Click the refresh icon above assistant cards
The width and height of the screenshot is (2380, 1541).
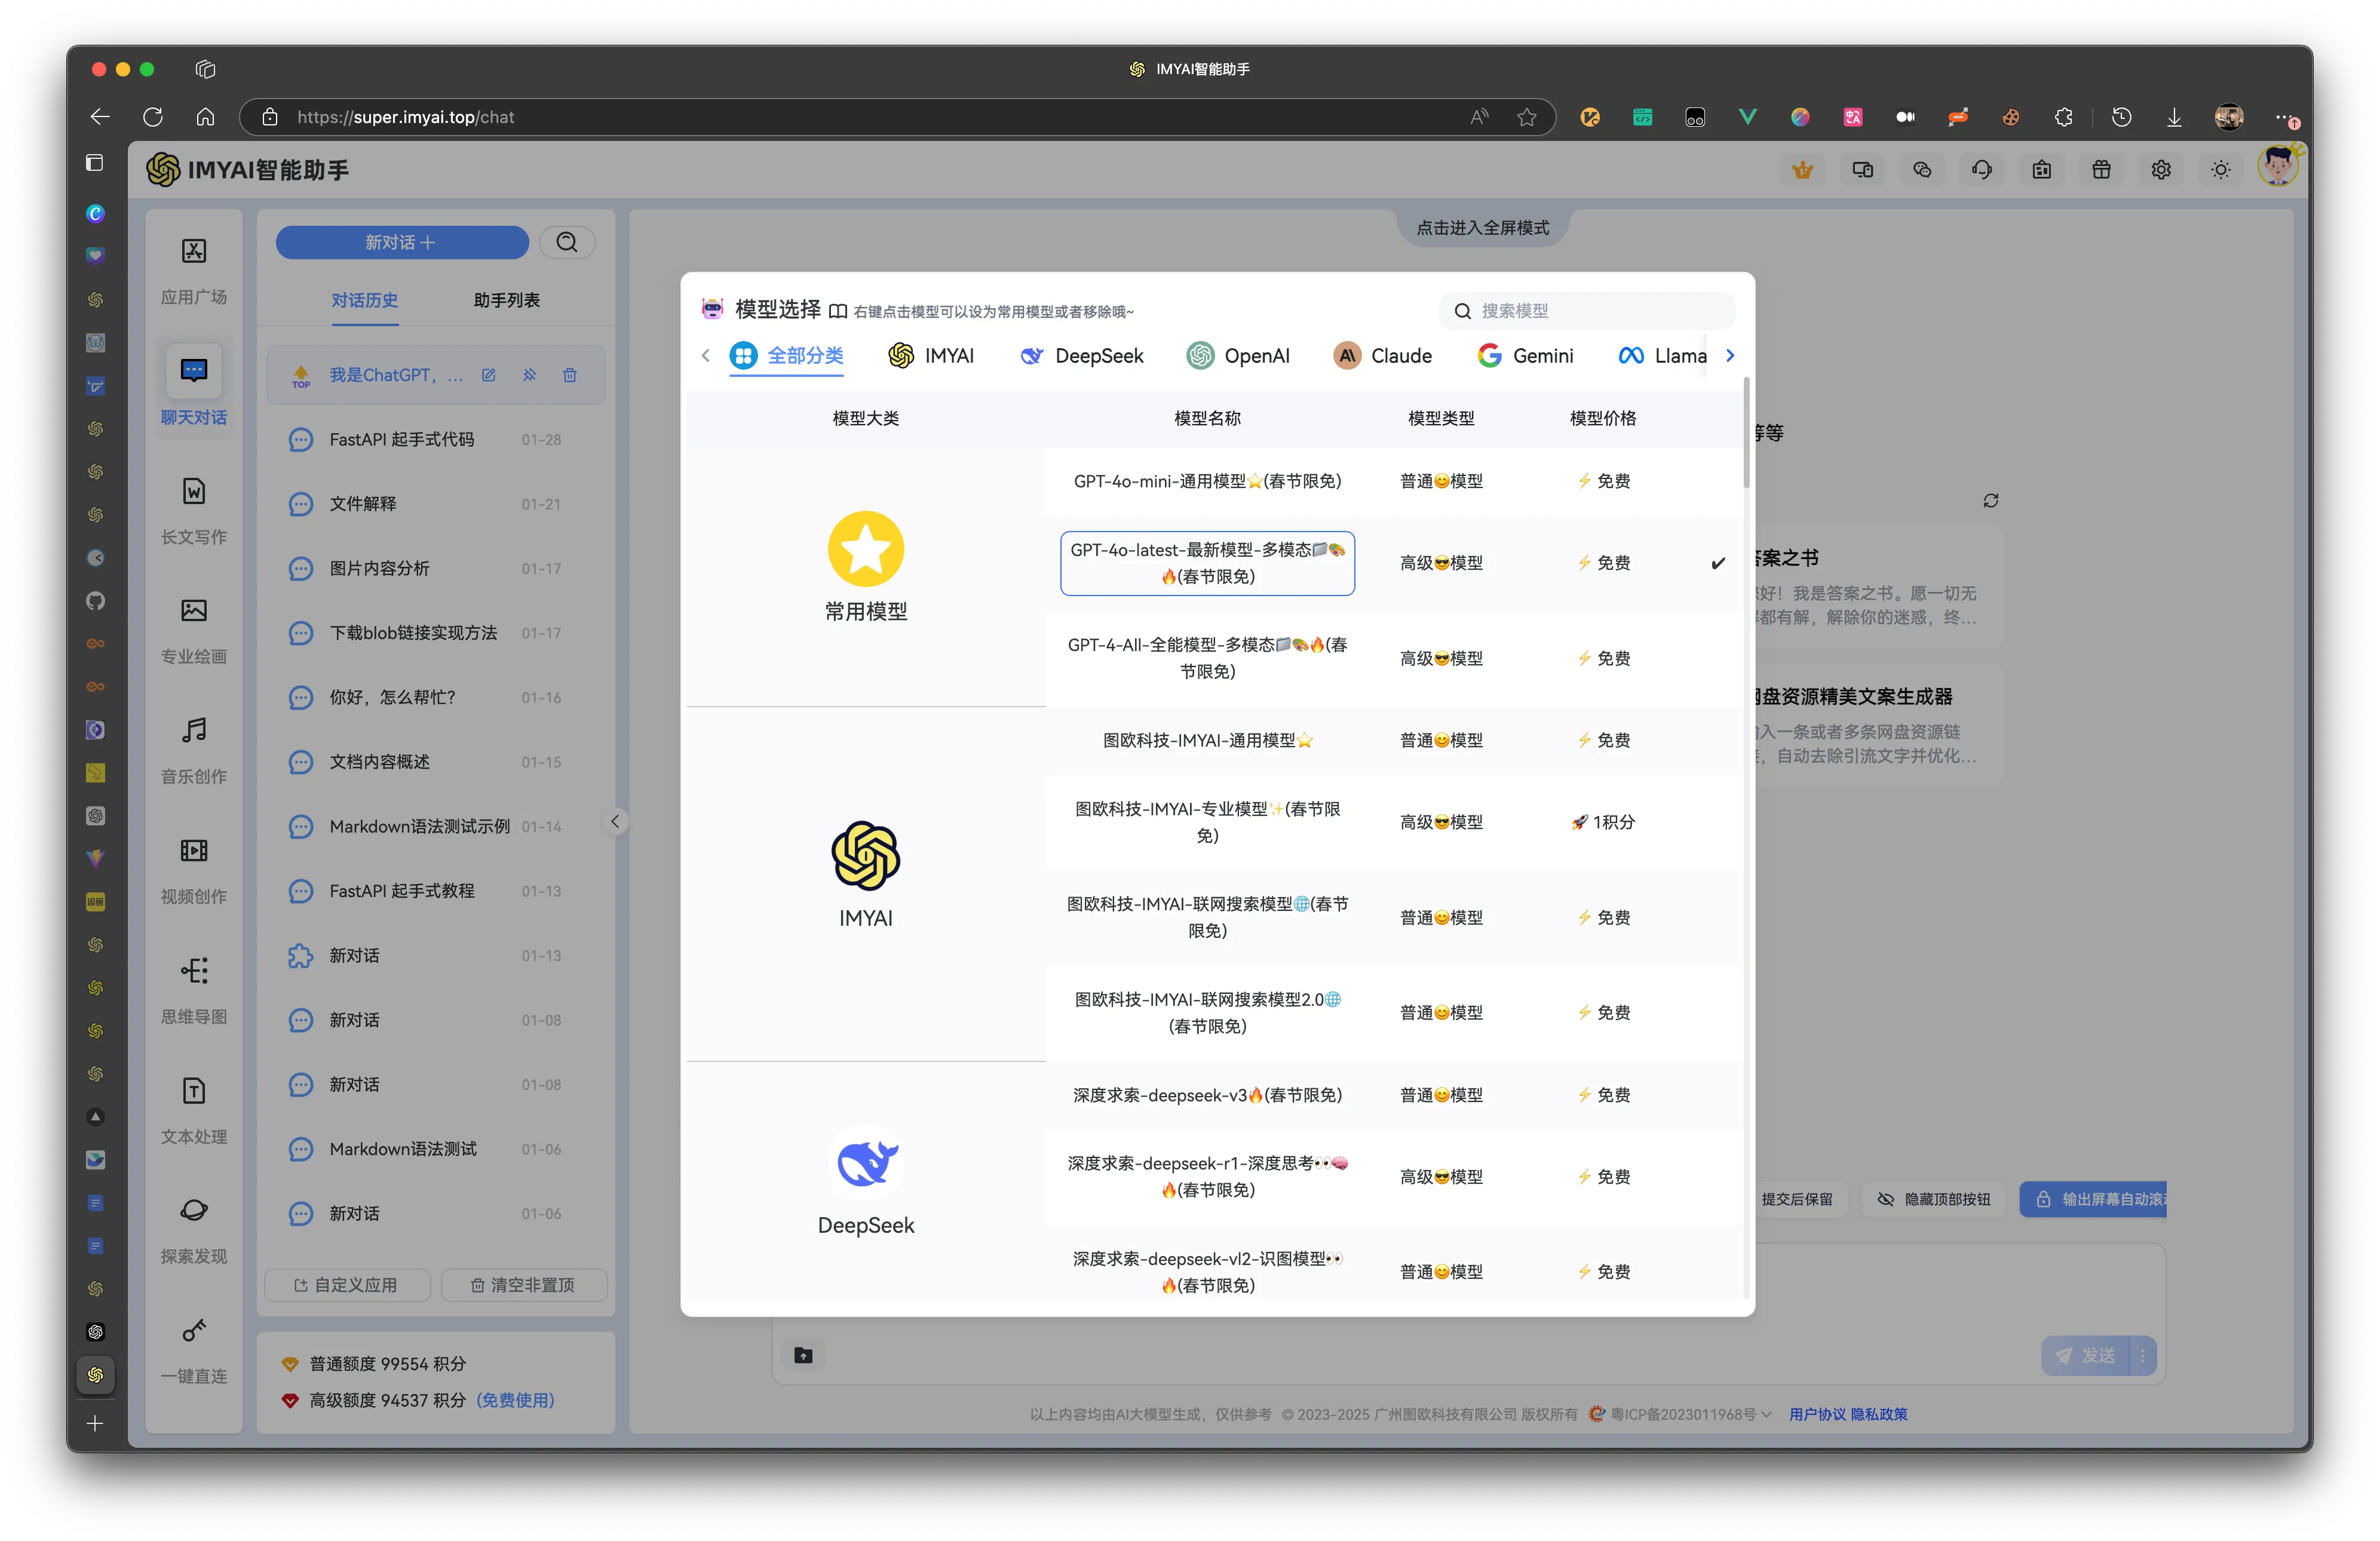pyautogui.click(x=1991, y=500)
